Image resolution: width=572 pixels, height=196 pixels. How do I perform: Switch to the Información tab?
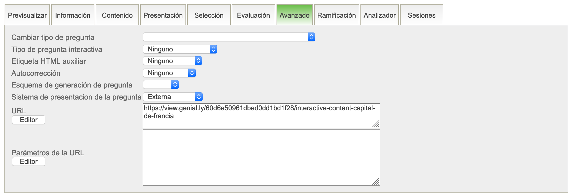pyautogui.click(x=73, y=15)
